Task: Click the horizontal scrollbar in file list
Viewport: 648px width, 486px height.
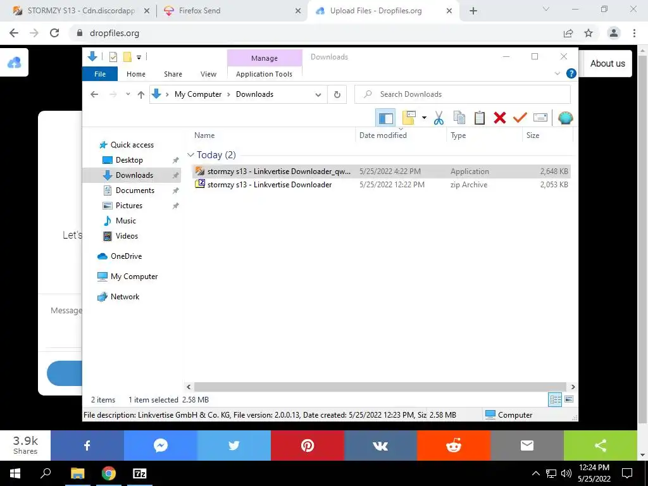Action: (x=380, y=387)
